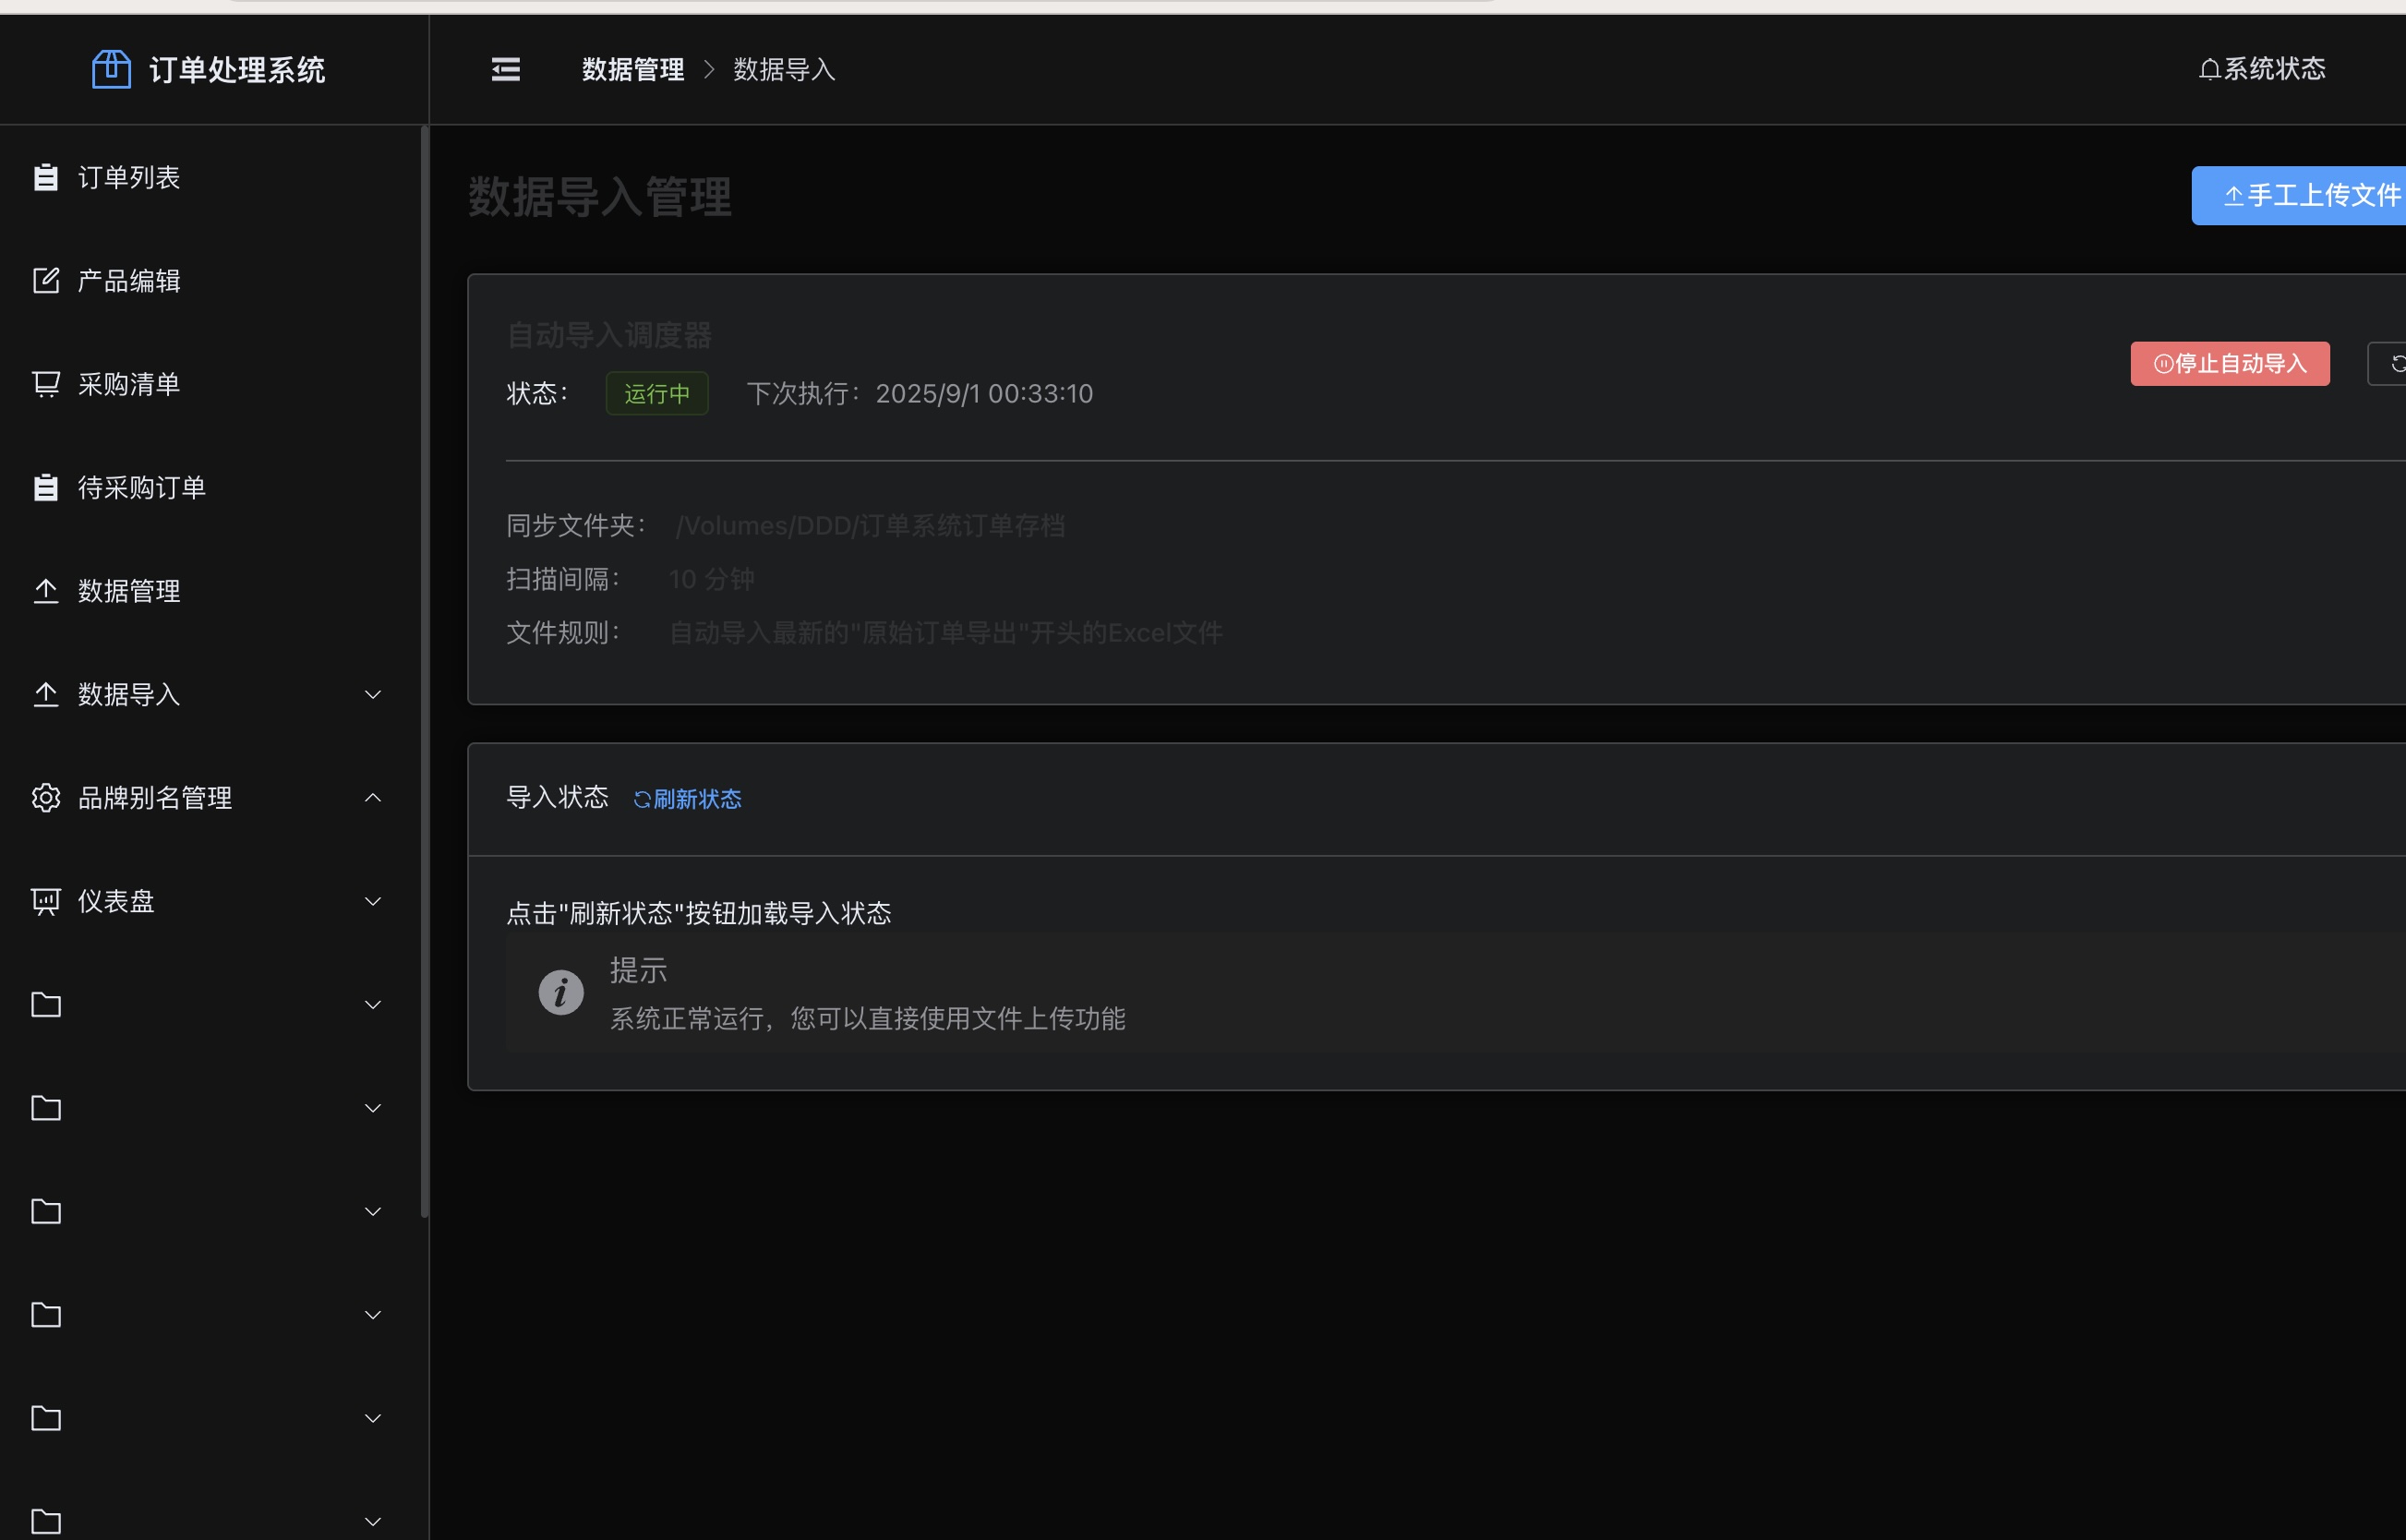Click the 刷新状态 refresh link
The height and width of the screenshot is (1540, 2406).
coord(688,799)
